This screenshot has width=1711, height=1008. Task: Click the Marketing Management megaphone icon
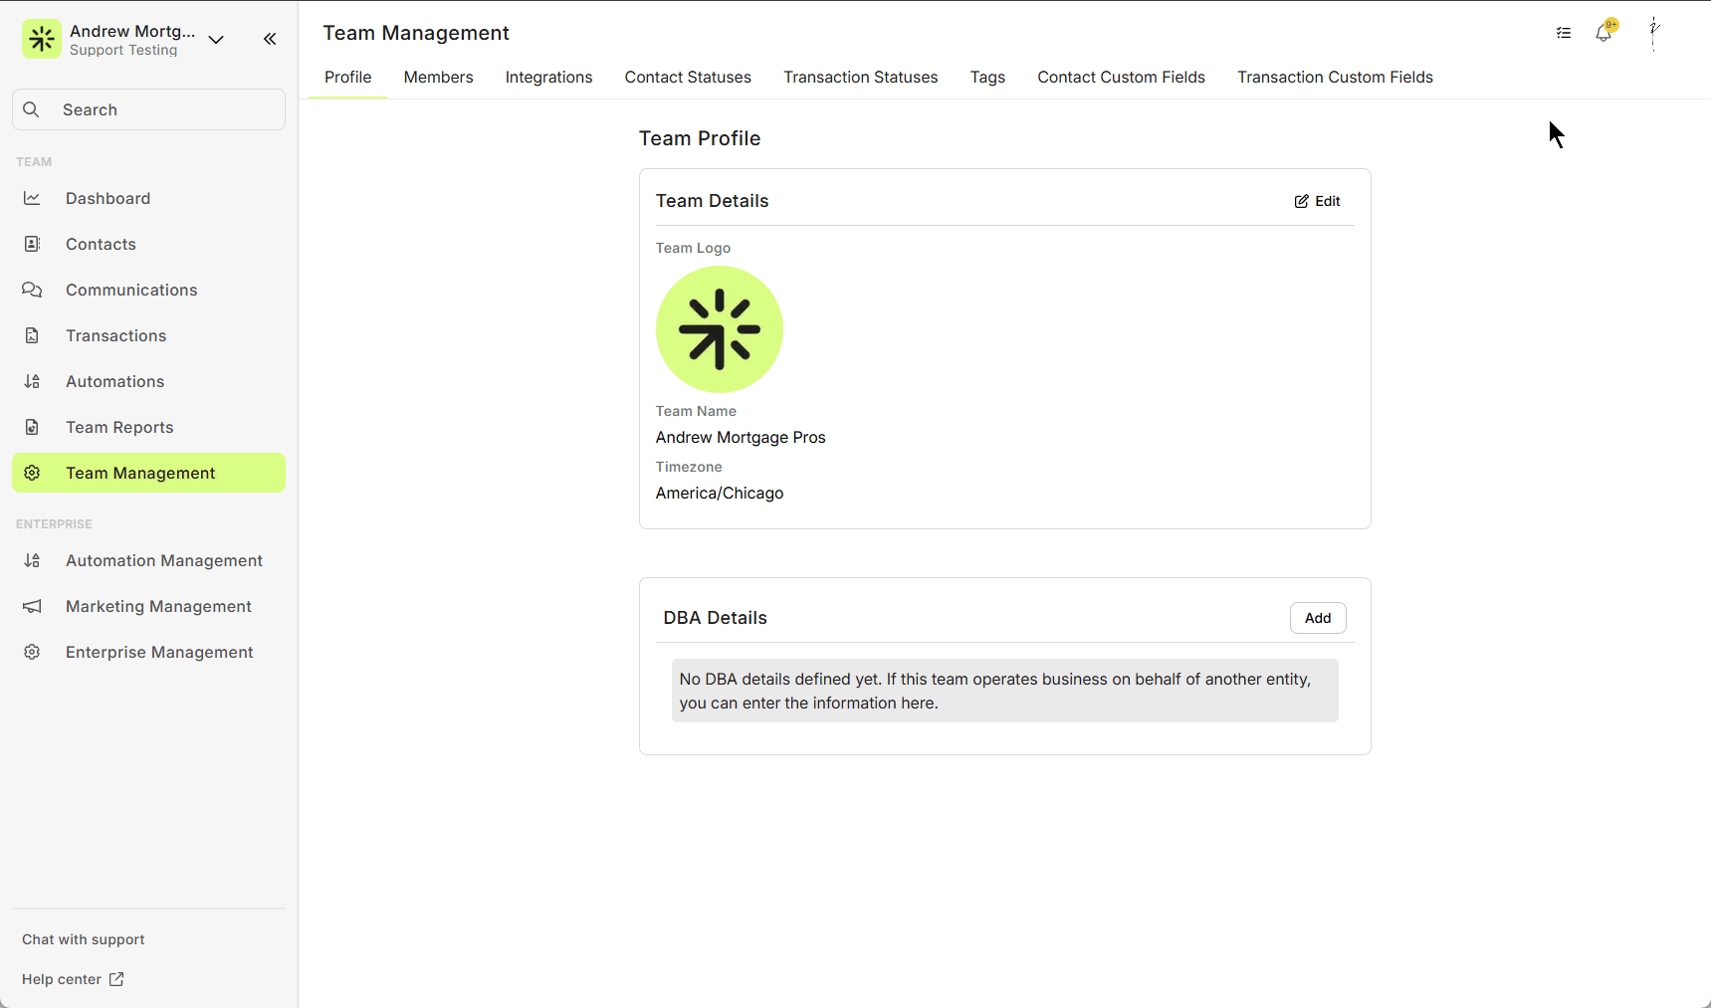point(32,606)
